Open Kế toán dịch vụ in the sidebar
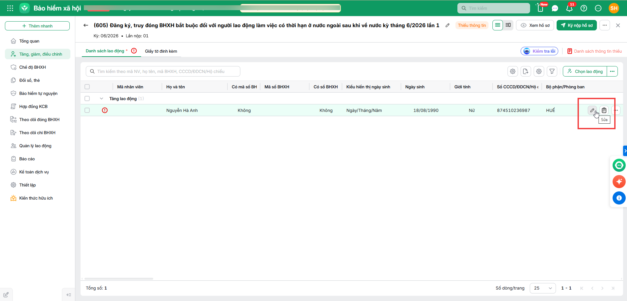627x301 pixels. (38, 172)
